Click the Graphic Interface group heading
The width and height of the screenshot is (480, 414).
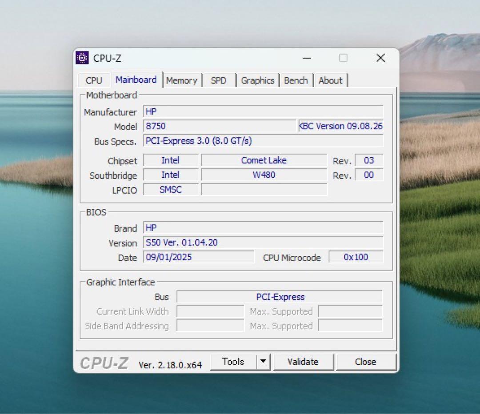coord(120,282)
